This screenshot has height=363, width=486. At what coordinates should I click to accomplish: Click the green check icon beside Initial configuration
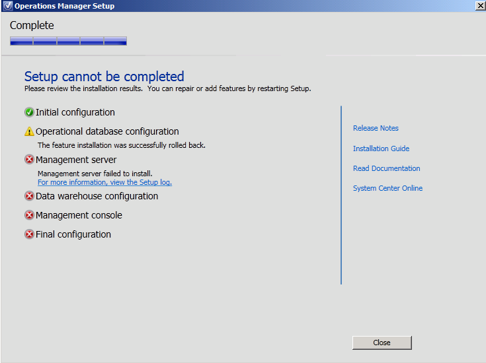tap(29, 112)
